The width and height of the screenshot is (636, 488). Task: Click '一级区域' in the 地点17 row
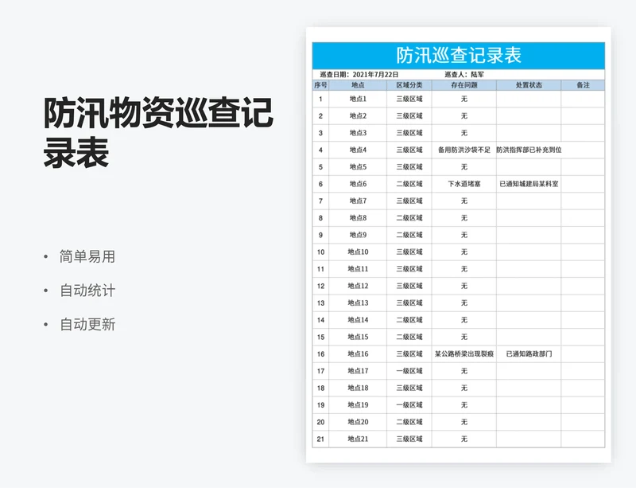(409, 371)
